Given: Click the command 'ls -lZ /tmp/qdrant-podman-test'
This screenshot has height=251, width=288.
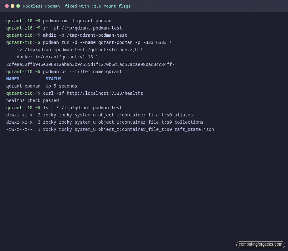Looking at the screenshot, I should coord(82,108).
